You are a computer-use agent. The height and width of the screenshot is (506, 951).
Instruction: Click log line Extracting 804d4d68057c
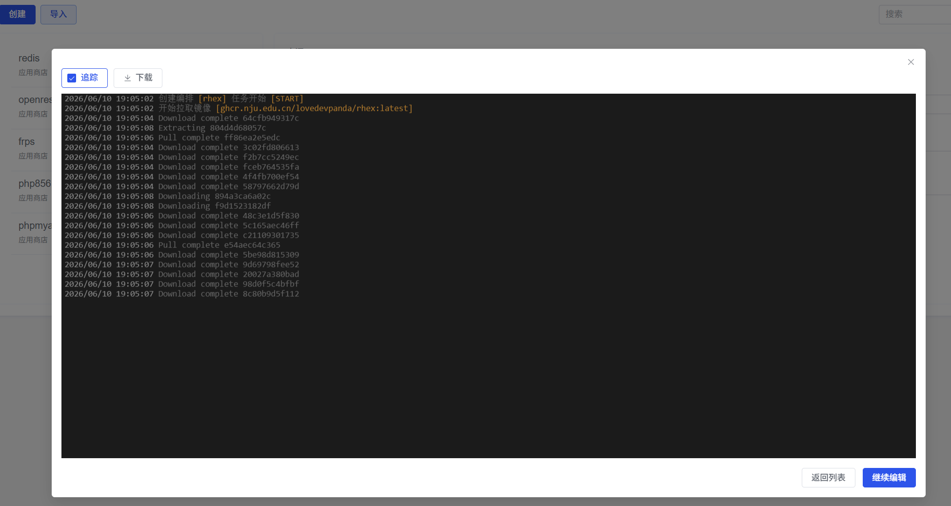(165, 128)
